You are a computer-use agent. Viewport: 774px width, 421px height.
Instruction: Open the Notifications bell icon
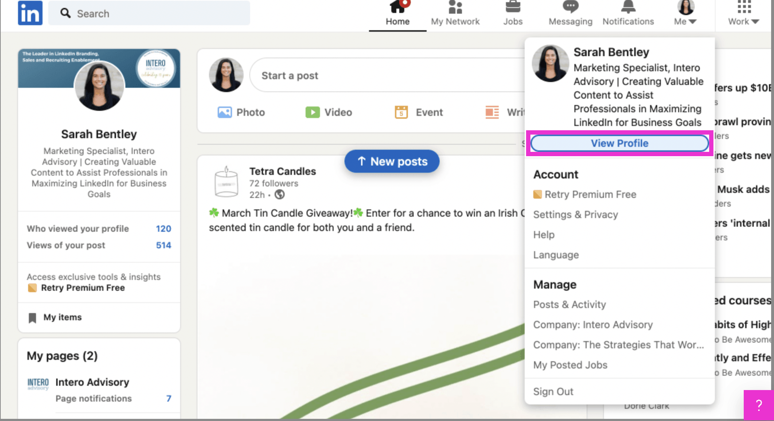click(x=628, y=6)
